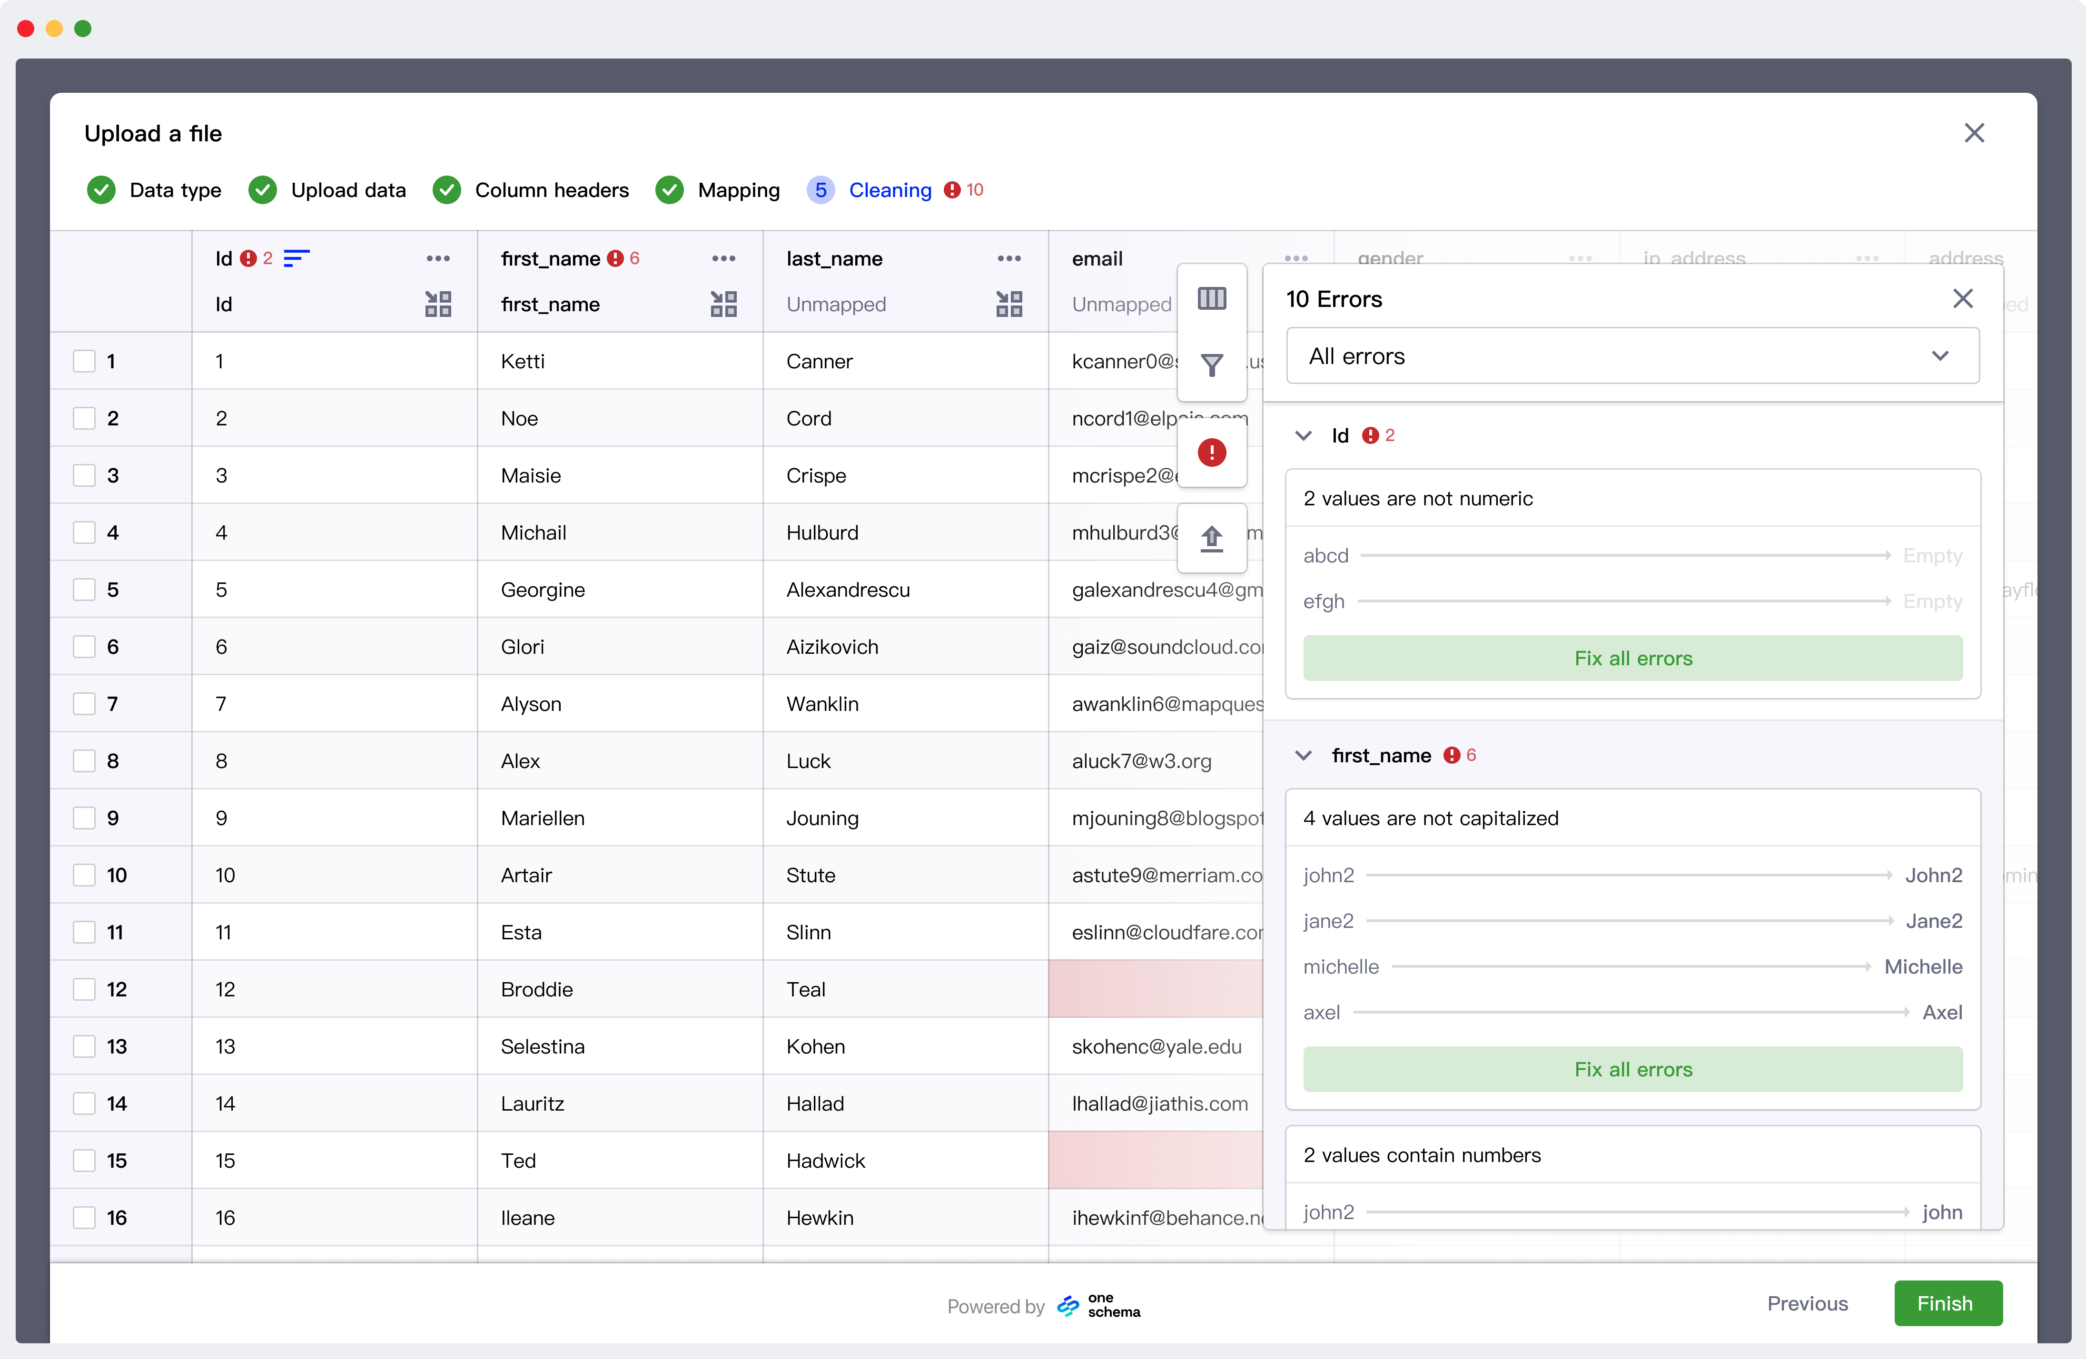Go to the Mapping step

click(x=739, y=189)
